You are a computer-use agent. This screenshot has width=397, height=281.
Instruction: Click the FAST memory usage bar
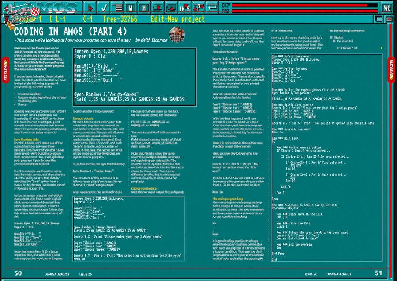(x=305, y=11)
